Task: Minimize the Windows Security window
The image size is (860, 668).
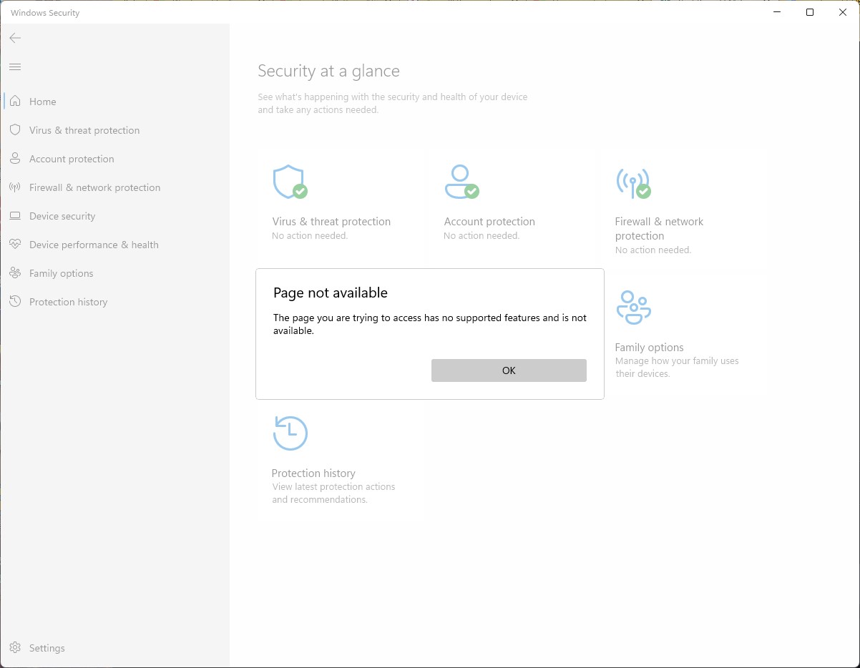Action: [777, 12]
